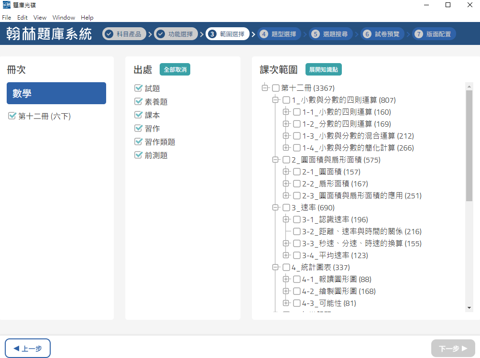Click step 2 功能選擇 checkmark icon
Screen dimensions: 480x358
161,34
